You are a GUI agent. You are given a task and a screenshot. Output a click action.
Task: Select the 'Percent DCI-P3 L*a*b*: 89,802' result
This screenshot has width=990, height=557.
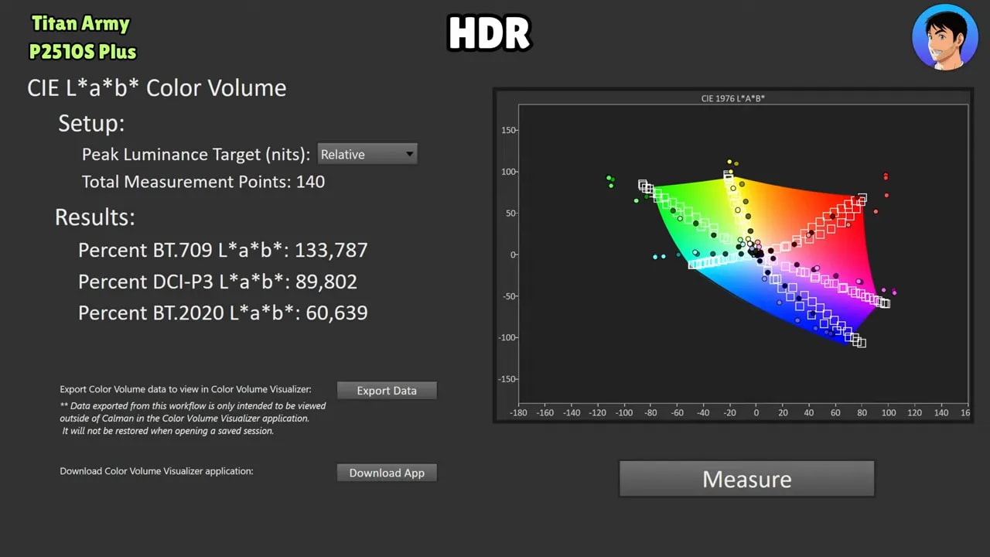[x=217, y=282]
